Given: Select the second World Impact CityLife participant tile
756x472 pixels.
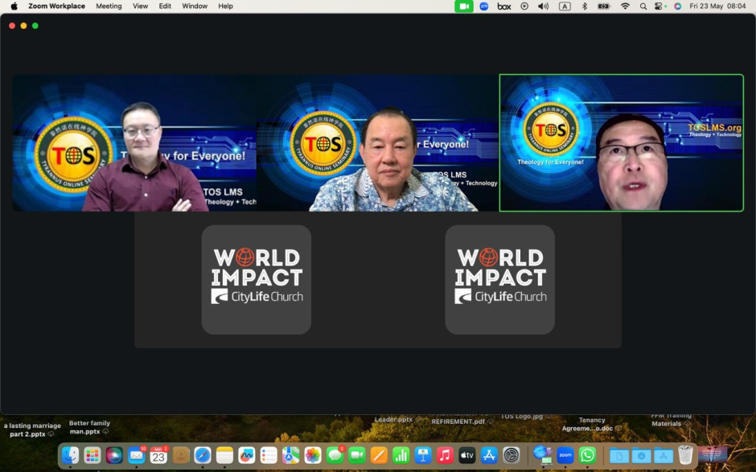Looking at the screenshot, I should tap(500, 280).
